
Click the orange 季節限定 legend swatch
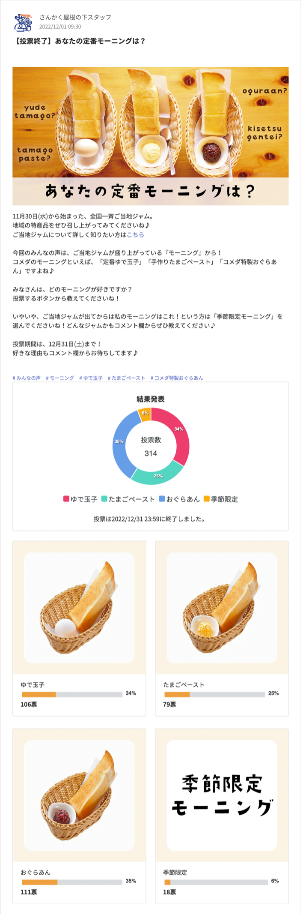[x=207, y=499]
